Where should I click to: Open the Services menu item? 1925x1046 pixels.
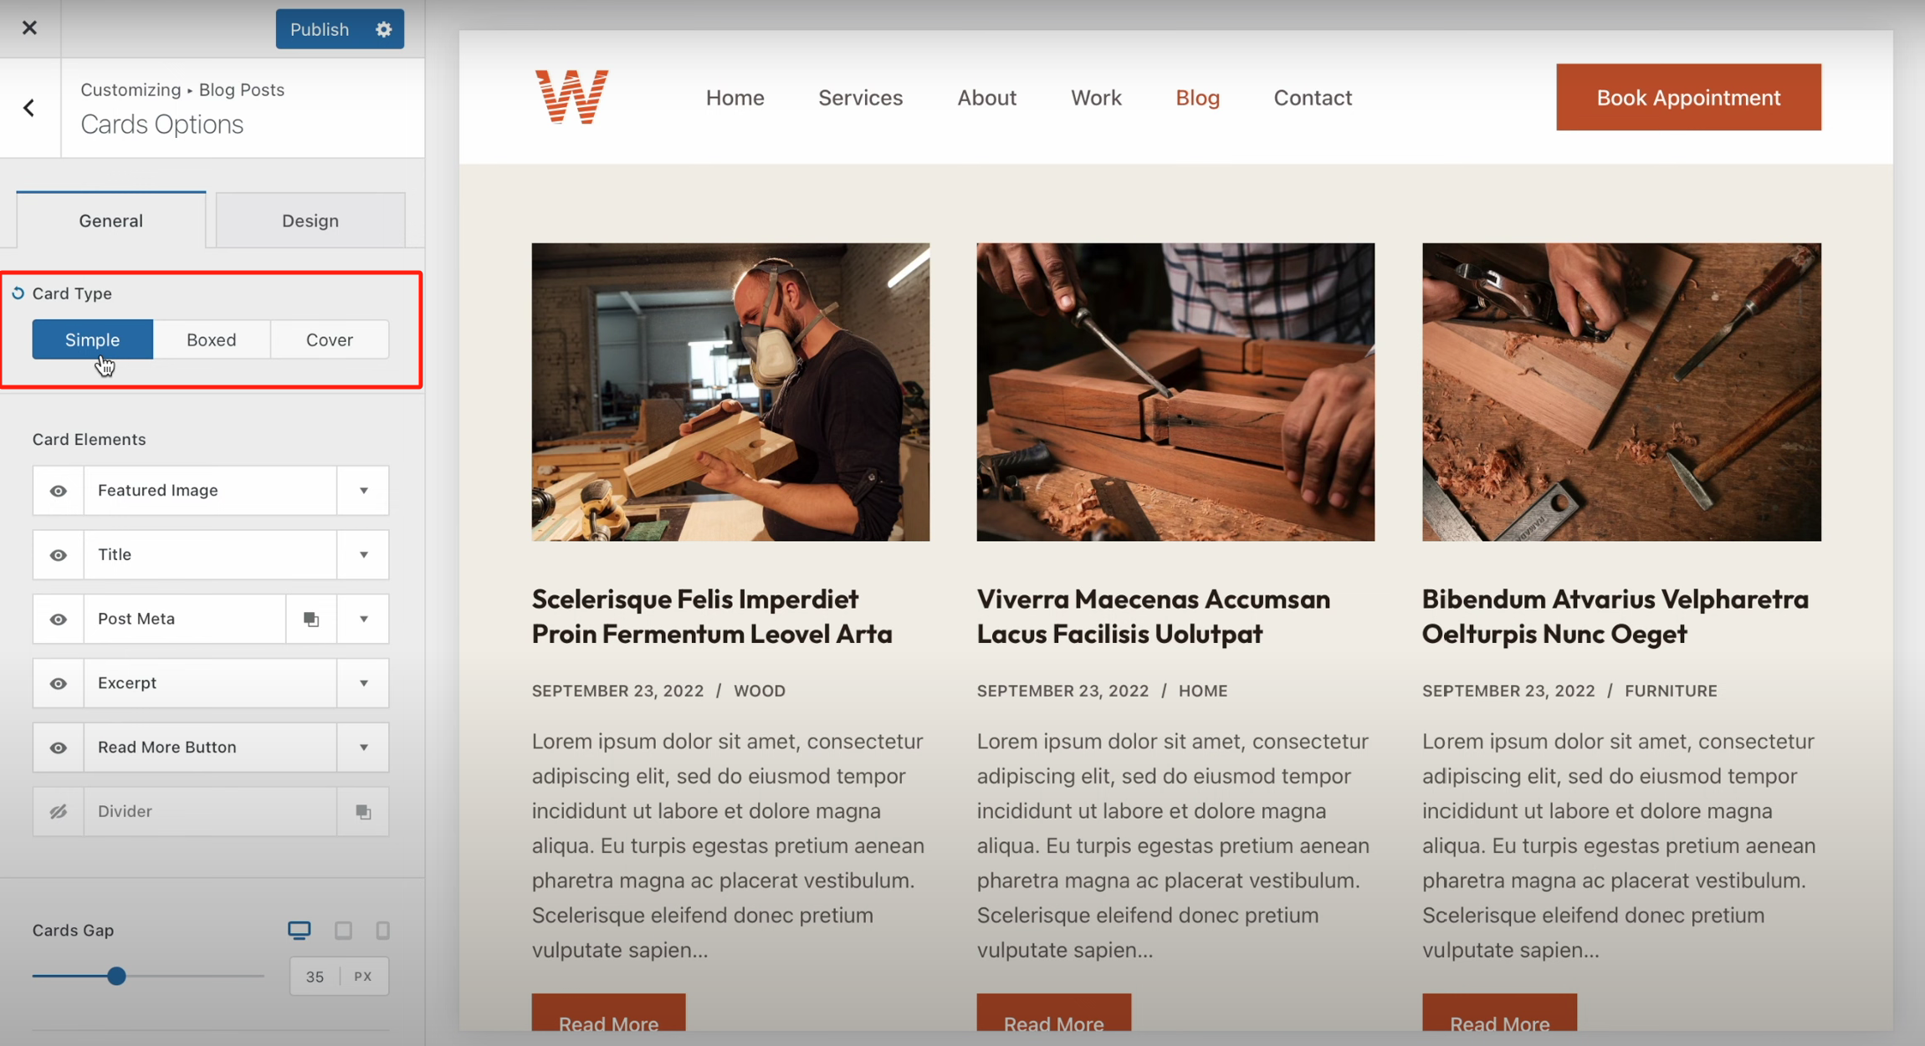pos(860,98)
